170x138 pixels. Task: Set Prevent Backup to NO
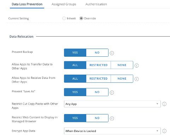97,52
